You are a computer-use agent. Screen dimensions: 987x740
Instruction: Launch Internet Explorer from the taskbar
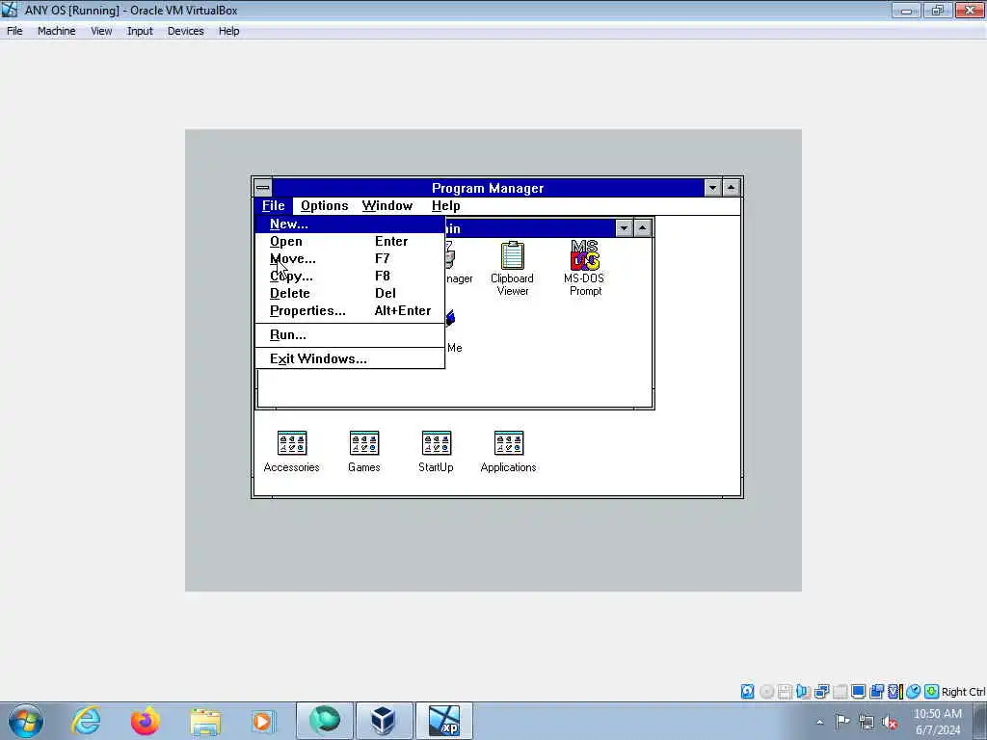click(86, 721)
